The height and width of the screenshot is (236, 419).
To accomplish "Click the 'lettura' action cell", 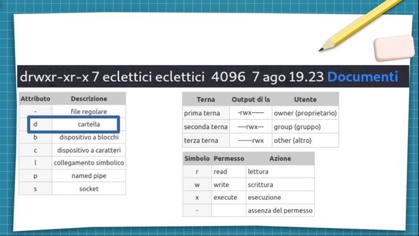I will (x=280, y=172).
